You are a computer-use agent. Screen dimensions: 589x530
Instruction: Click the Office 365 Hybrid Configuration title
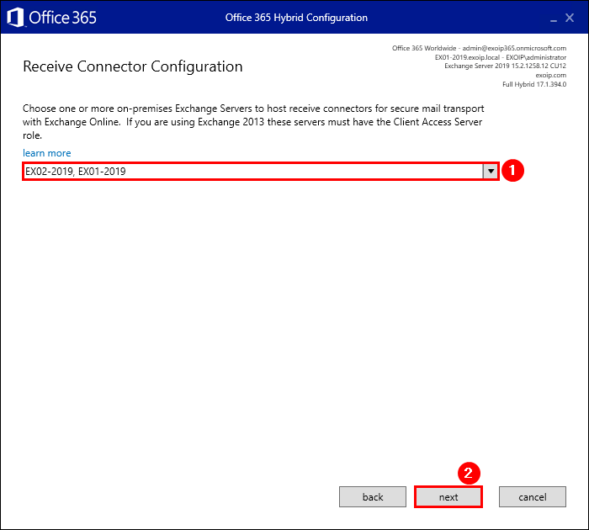(296, 18)
